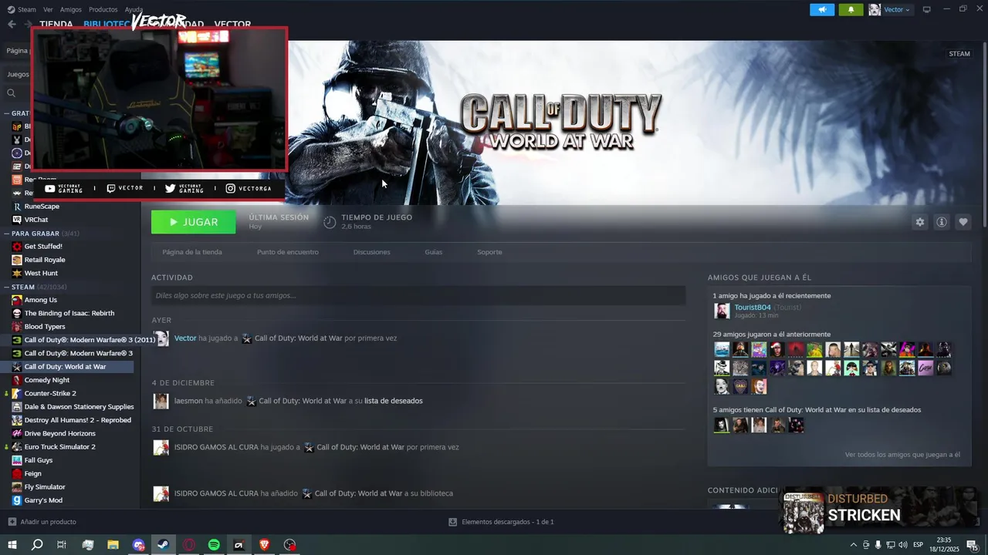This screenshot has height=555, width=988.
Task: Open downloads icon beside Elementos descargados
Action: pos(453,522)
